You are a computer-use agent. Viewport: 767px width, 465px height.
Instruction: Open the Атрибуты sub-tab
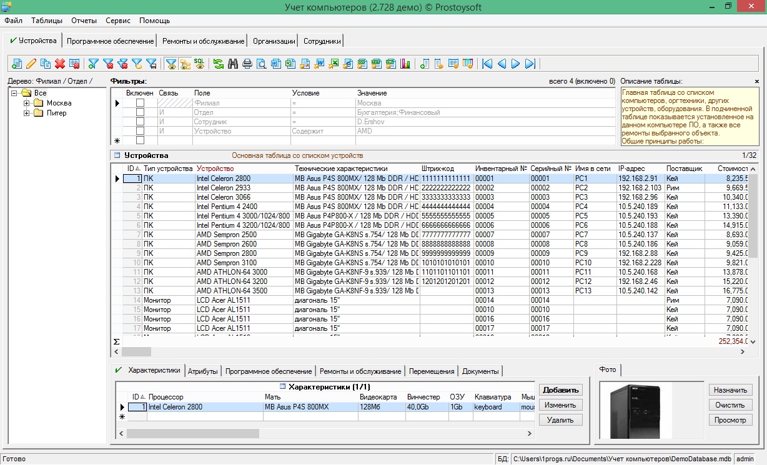click(x=203, y=371)
